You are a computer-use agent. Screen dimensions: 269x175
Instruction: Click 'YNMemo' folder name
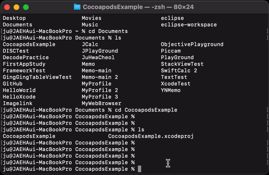171,90
